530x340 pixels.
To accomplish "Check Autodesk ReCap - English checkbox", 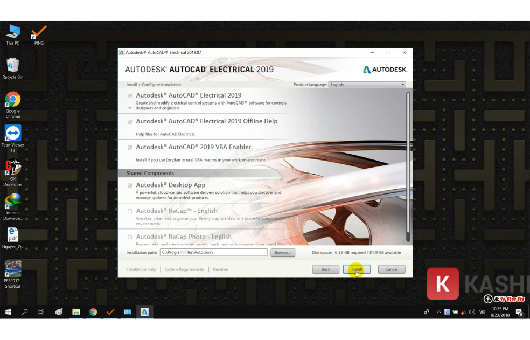I will pyautogui.click(x=130, y=211).
